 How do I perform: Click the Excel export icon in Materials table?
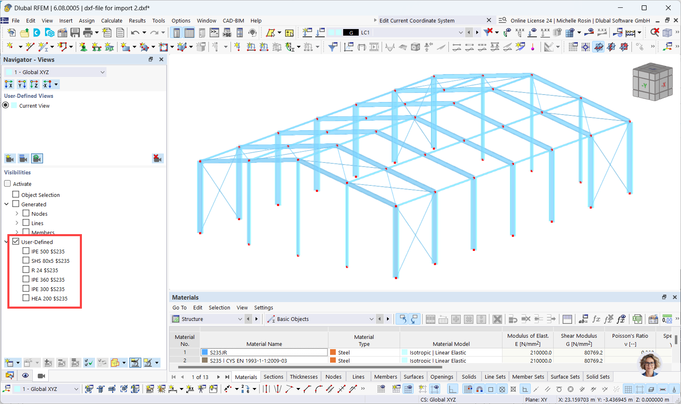[637, 319]
